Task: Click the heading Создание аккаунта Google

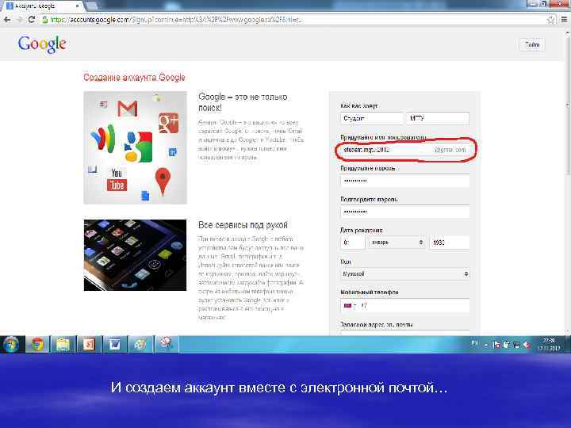Action: click(x=134, y=78)
